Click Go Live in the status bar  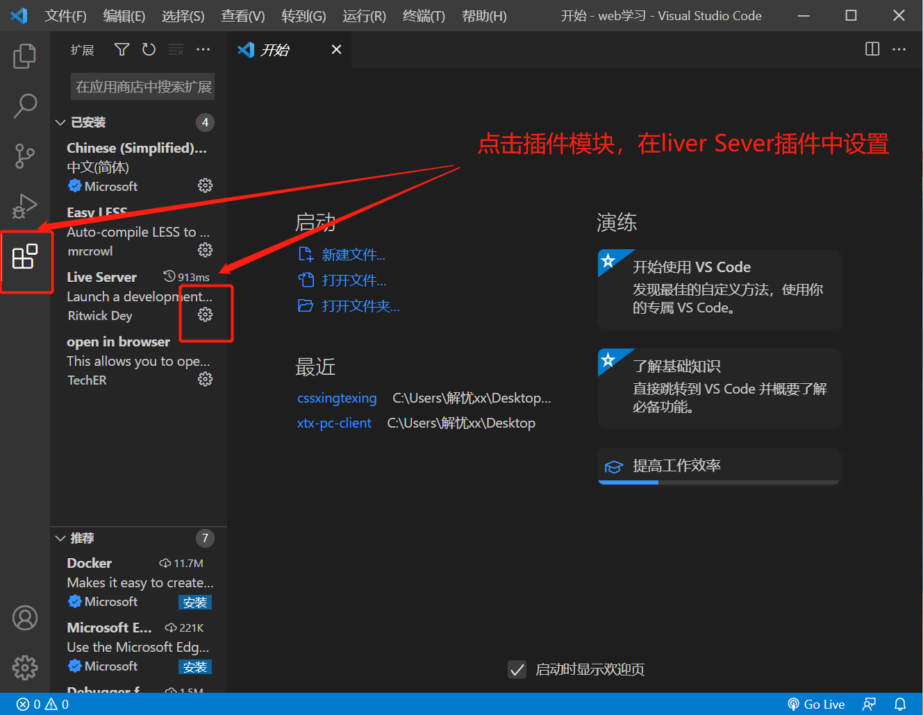click(816, 704)
